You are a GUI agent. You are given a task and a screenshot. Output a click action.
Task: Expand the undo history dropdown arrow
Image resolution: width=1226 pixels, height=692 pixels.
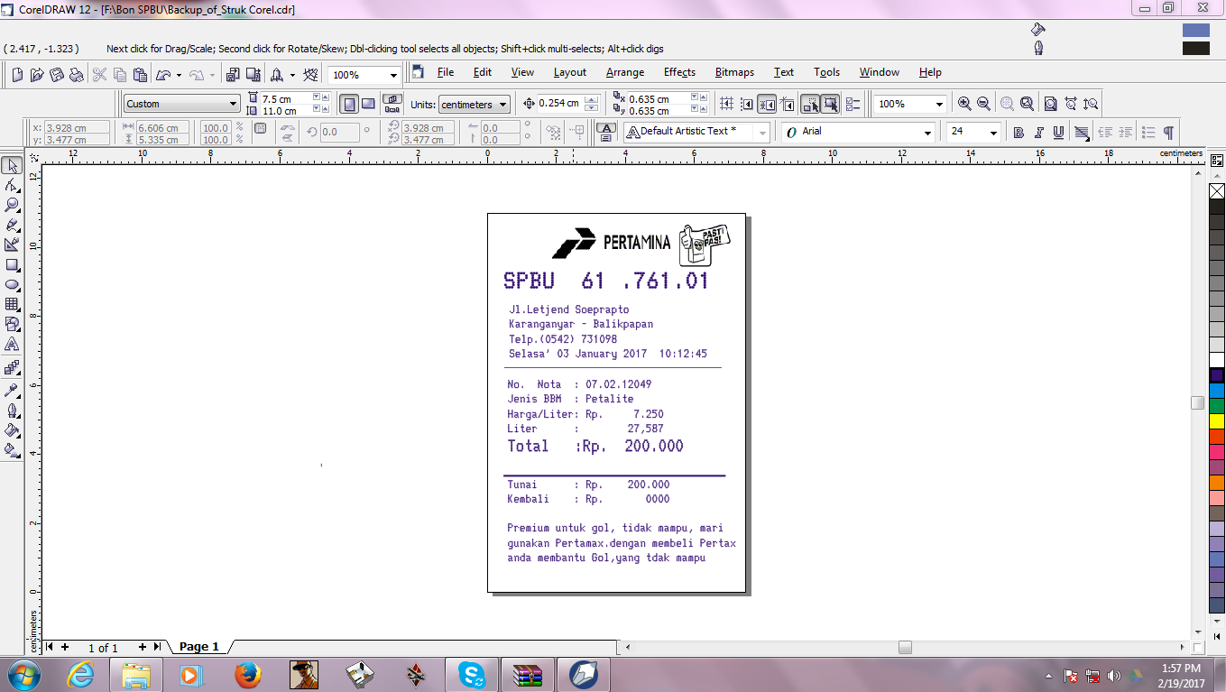pyautogui.click(x=179, y=75)
